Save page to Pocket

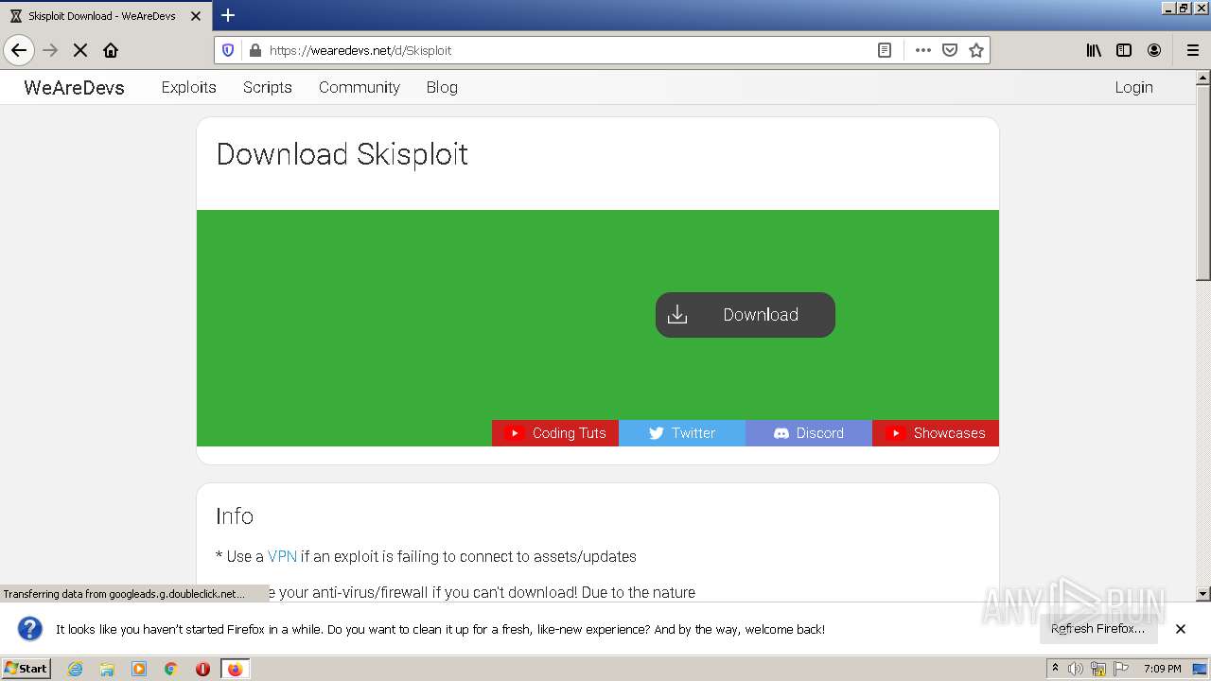tap(950, 50)
